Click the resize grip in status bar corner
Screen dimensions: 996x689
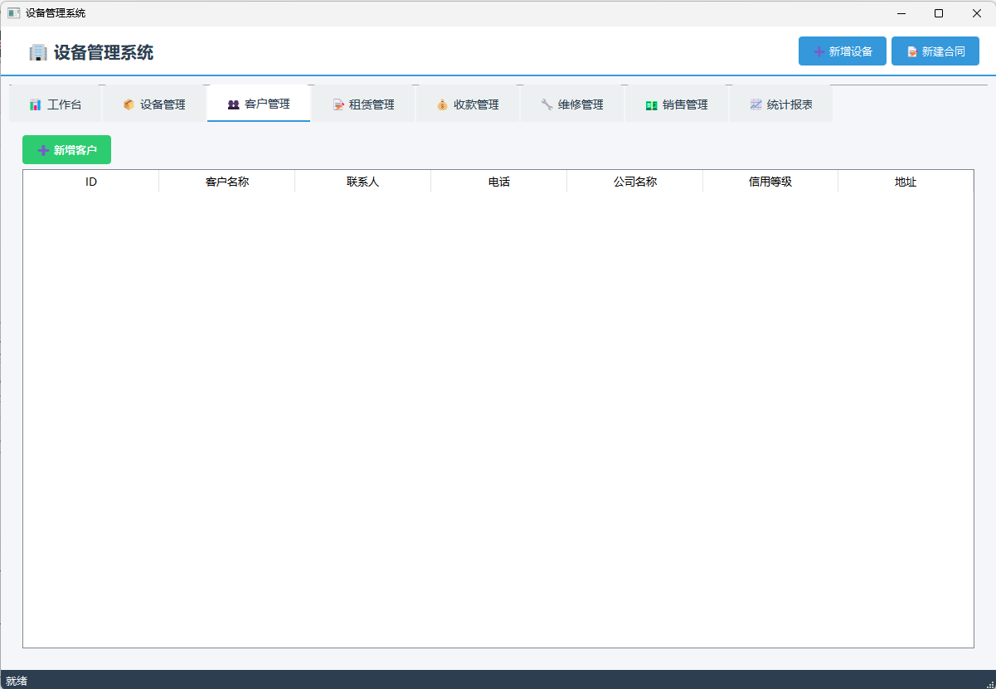(989, 682)
